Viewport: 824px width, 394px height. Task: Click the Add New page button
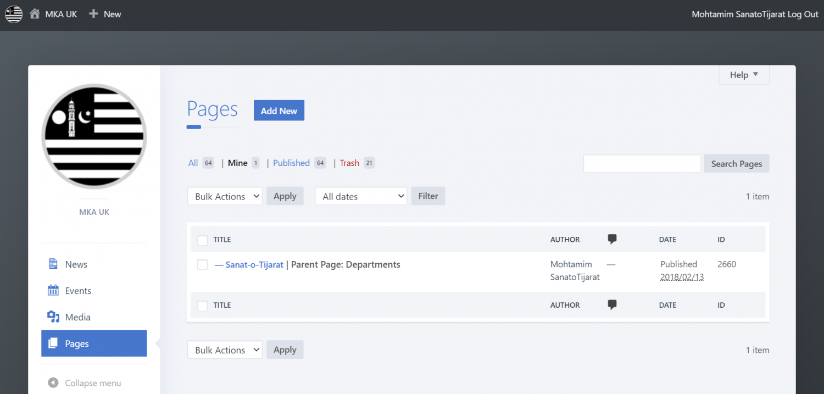(279, 110)
